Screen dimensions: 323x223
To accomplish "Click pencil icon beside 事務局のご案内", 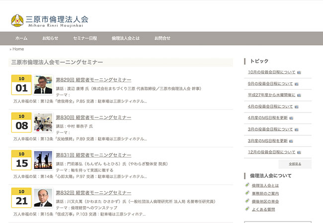I will (247, 193).
